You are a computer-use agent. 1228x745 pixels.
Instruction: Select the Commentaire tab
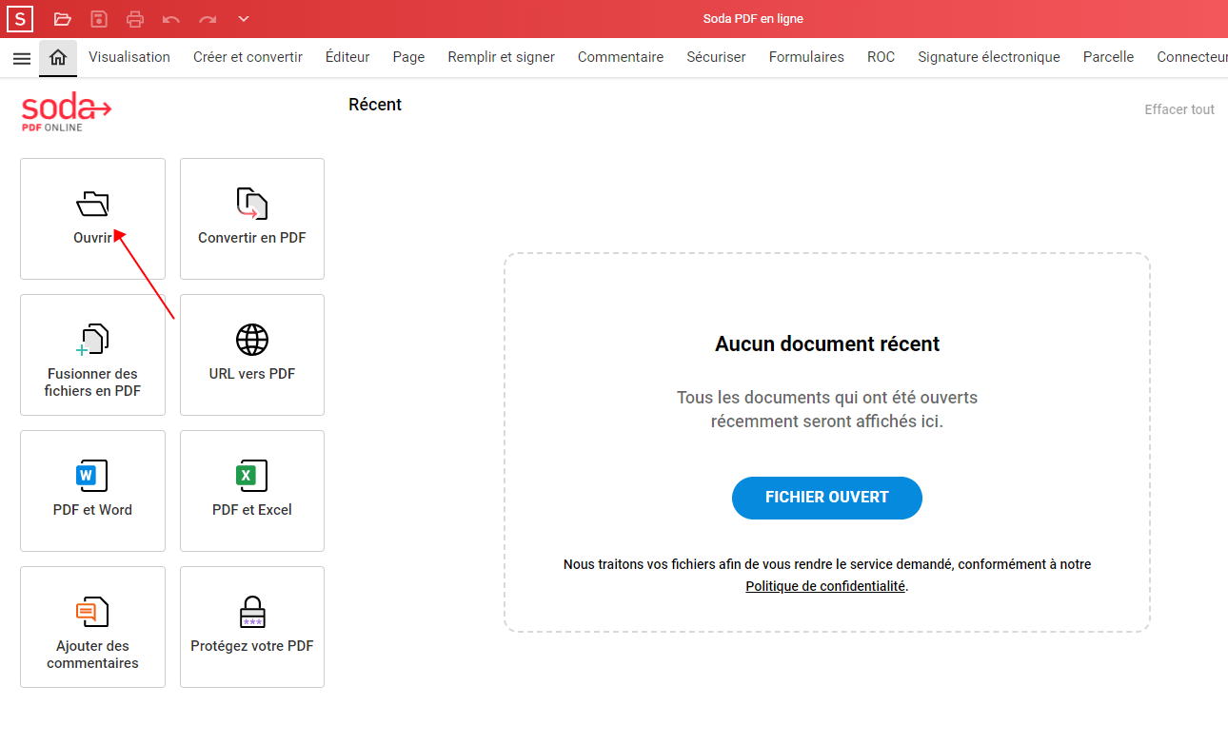621,57
